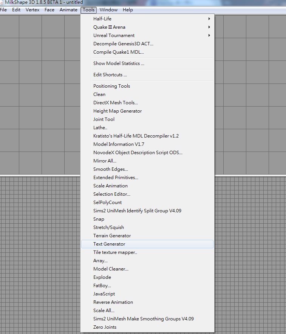Choose Scale All...
This screenshot has height=334, width=286.
tap(147, 310)
